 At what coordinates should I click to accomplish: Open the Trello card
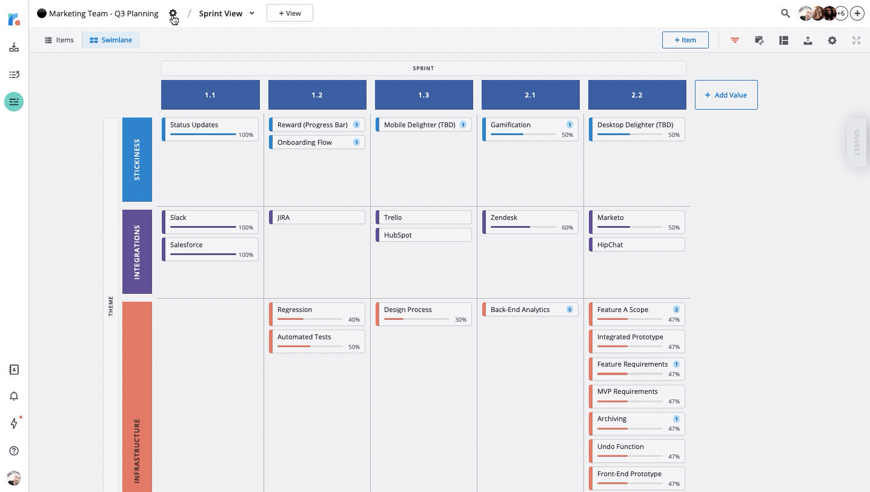[423, 218]
